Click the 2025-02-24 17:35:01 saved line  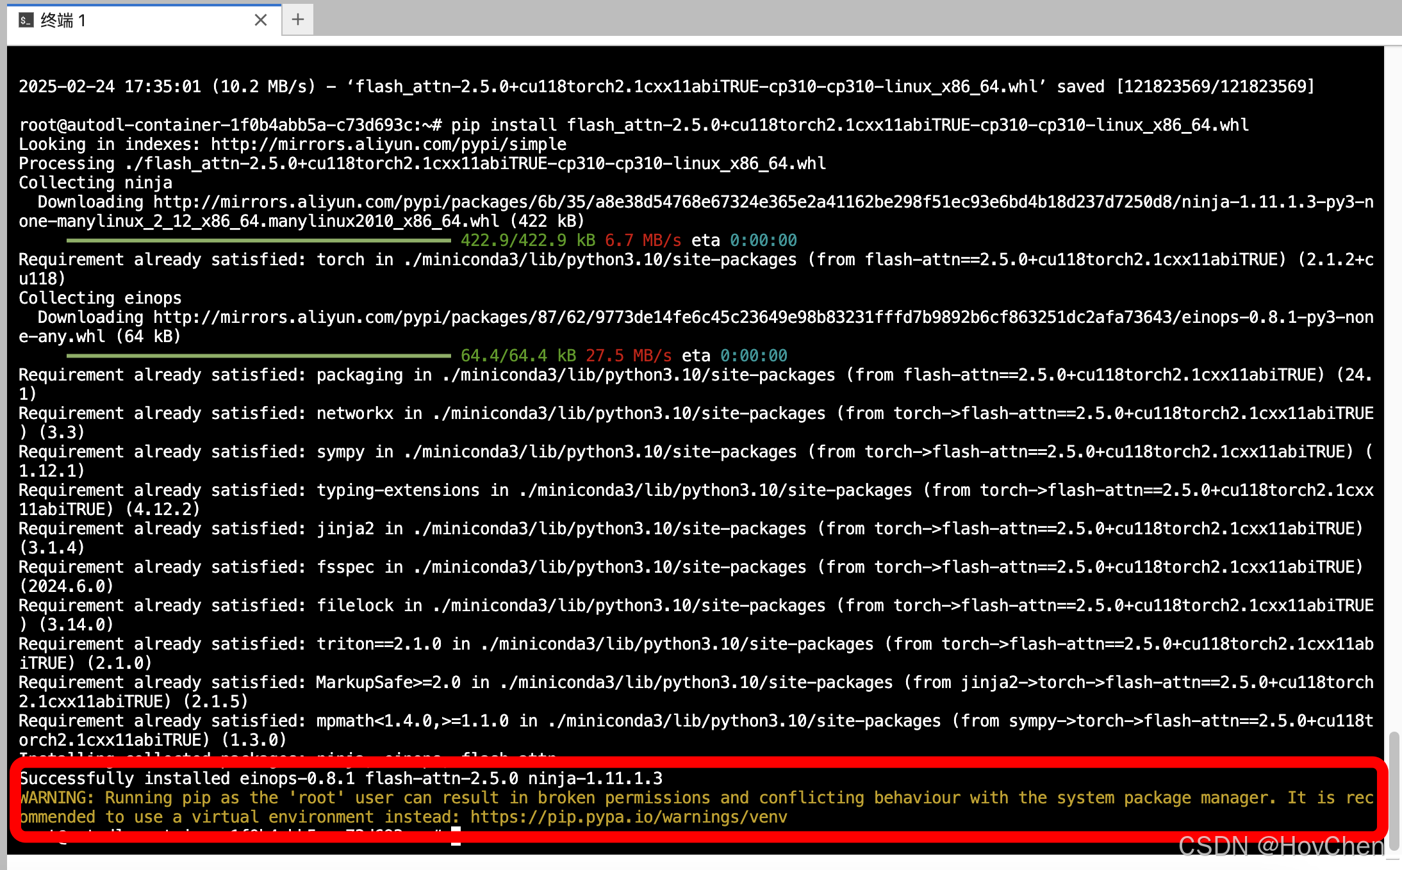click(x=666, y=86)
